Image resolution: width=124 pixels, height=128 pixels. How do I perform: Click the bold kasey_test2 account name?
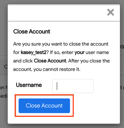point(34,52)
